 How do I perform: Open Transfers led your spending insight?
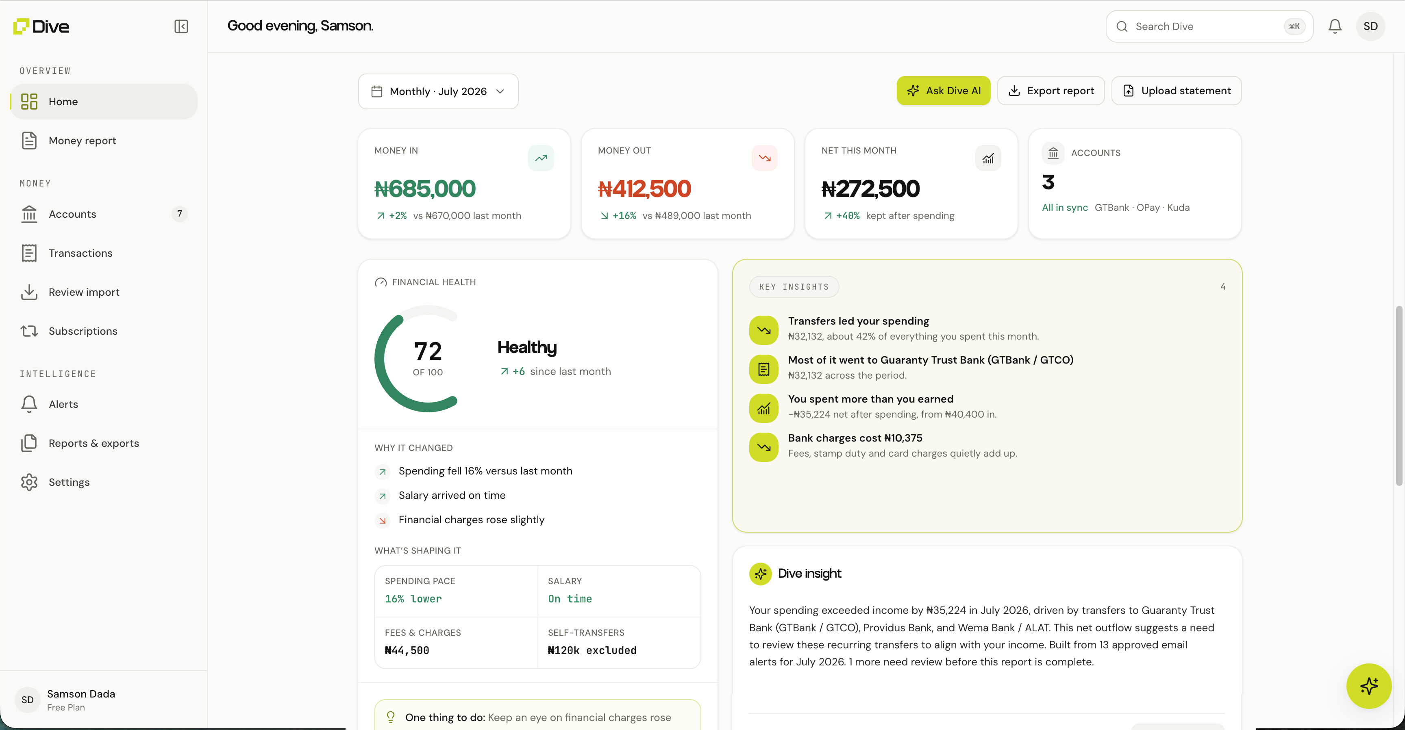click(987, 329)
